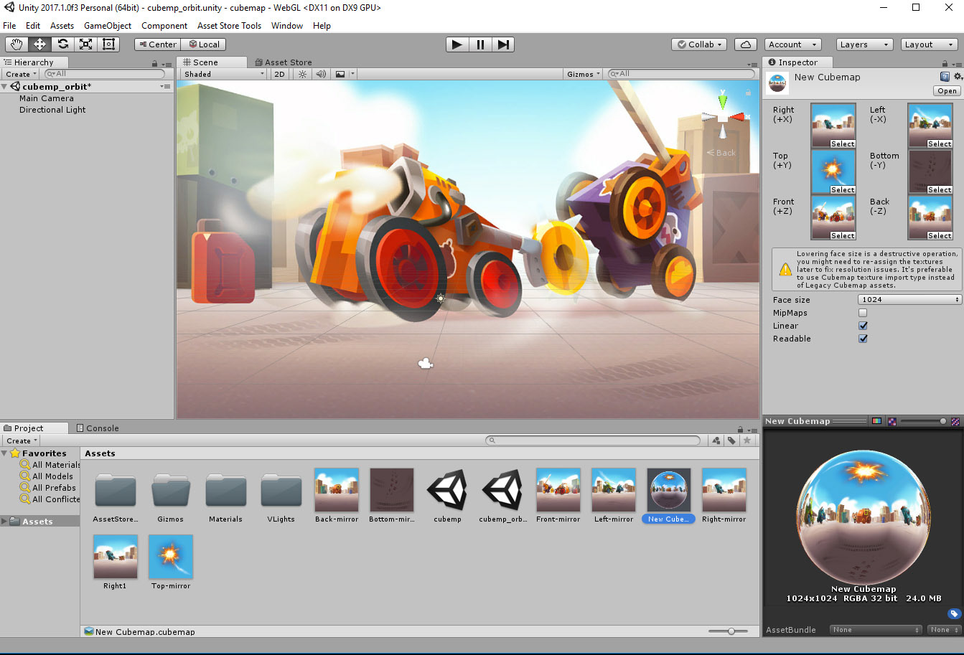Toggle RGB channel preview button
964x655 pixels.
(x=876, y=421)
